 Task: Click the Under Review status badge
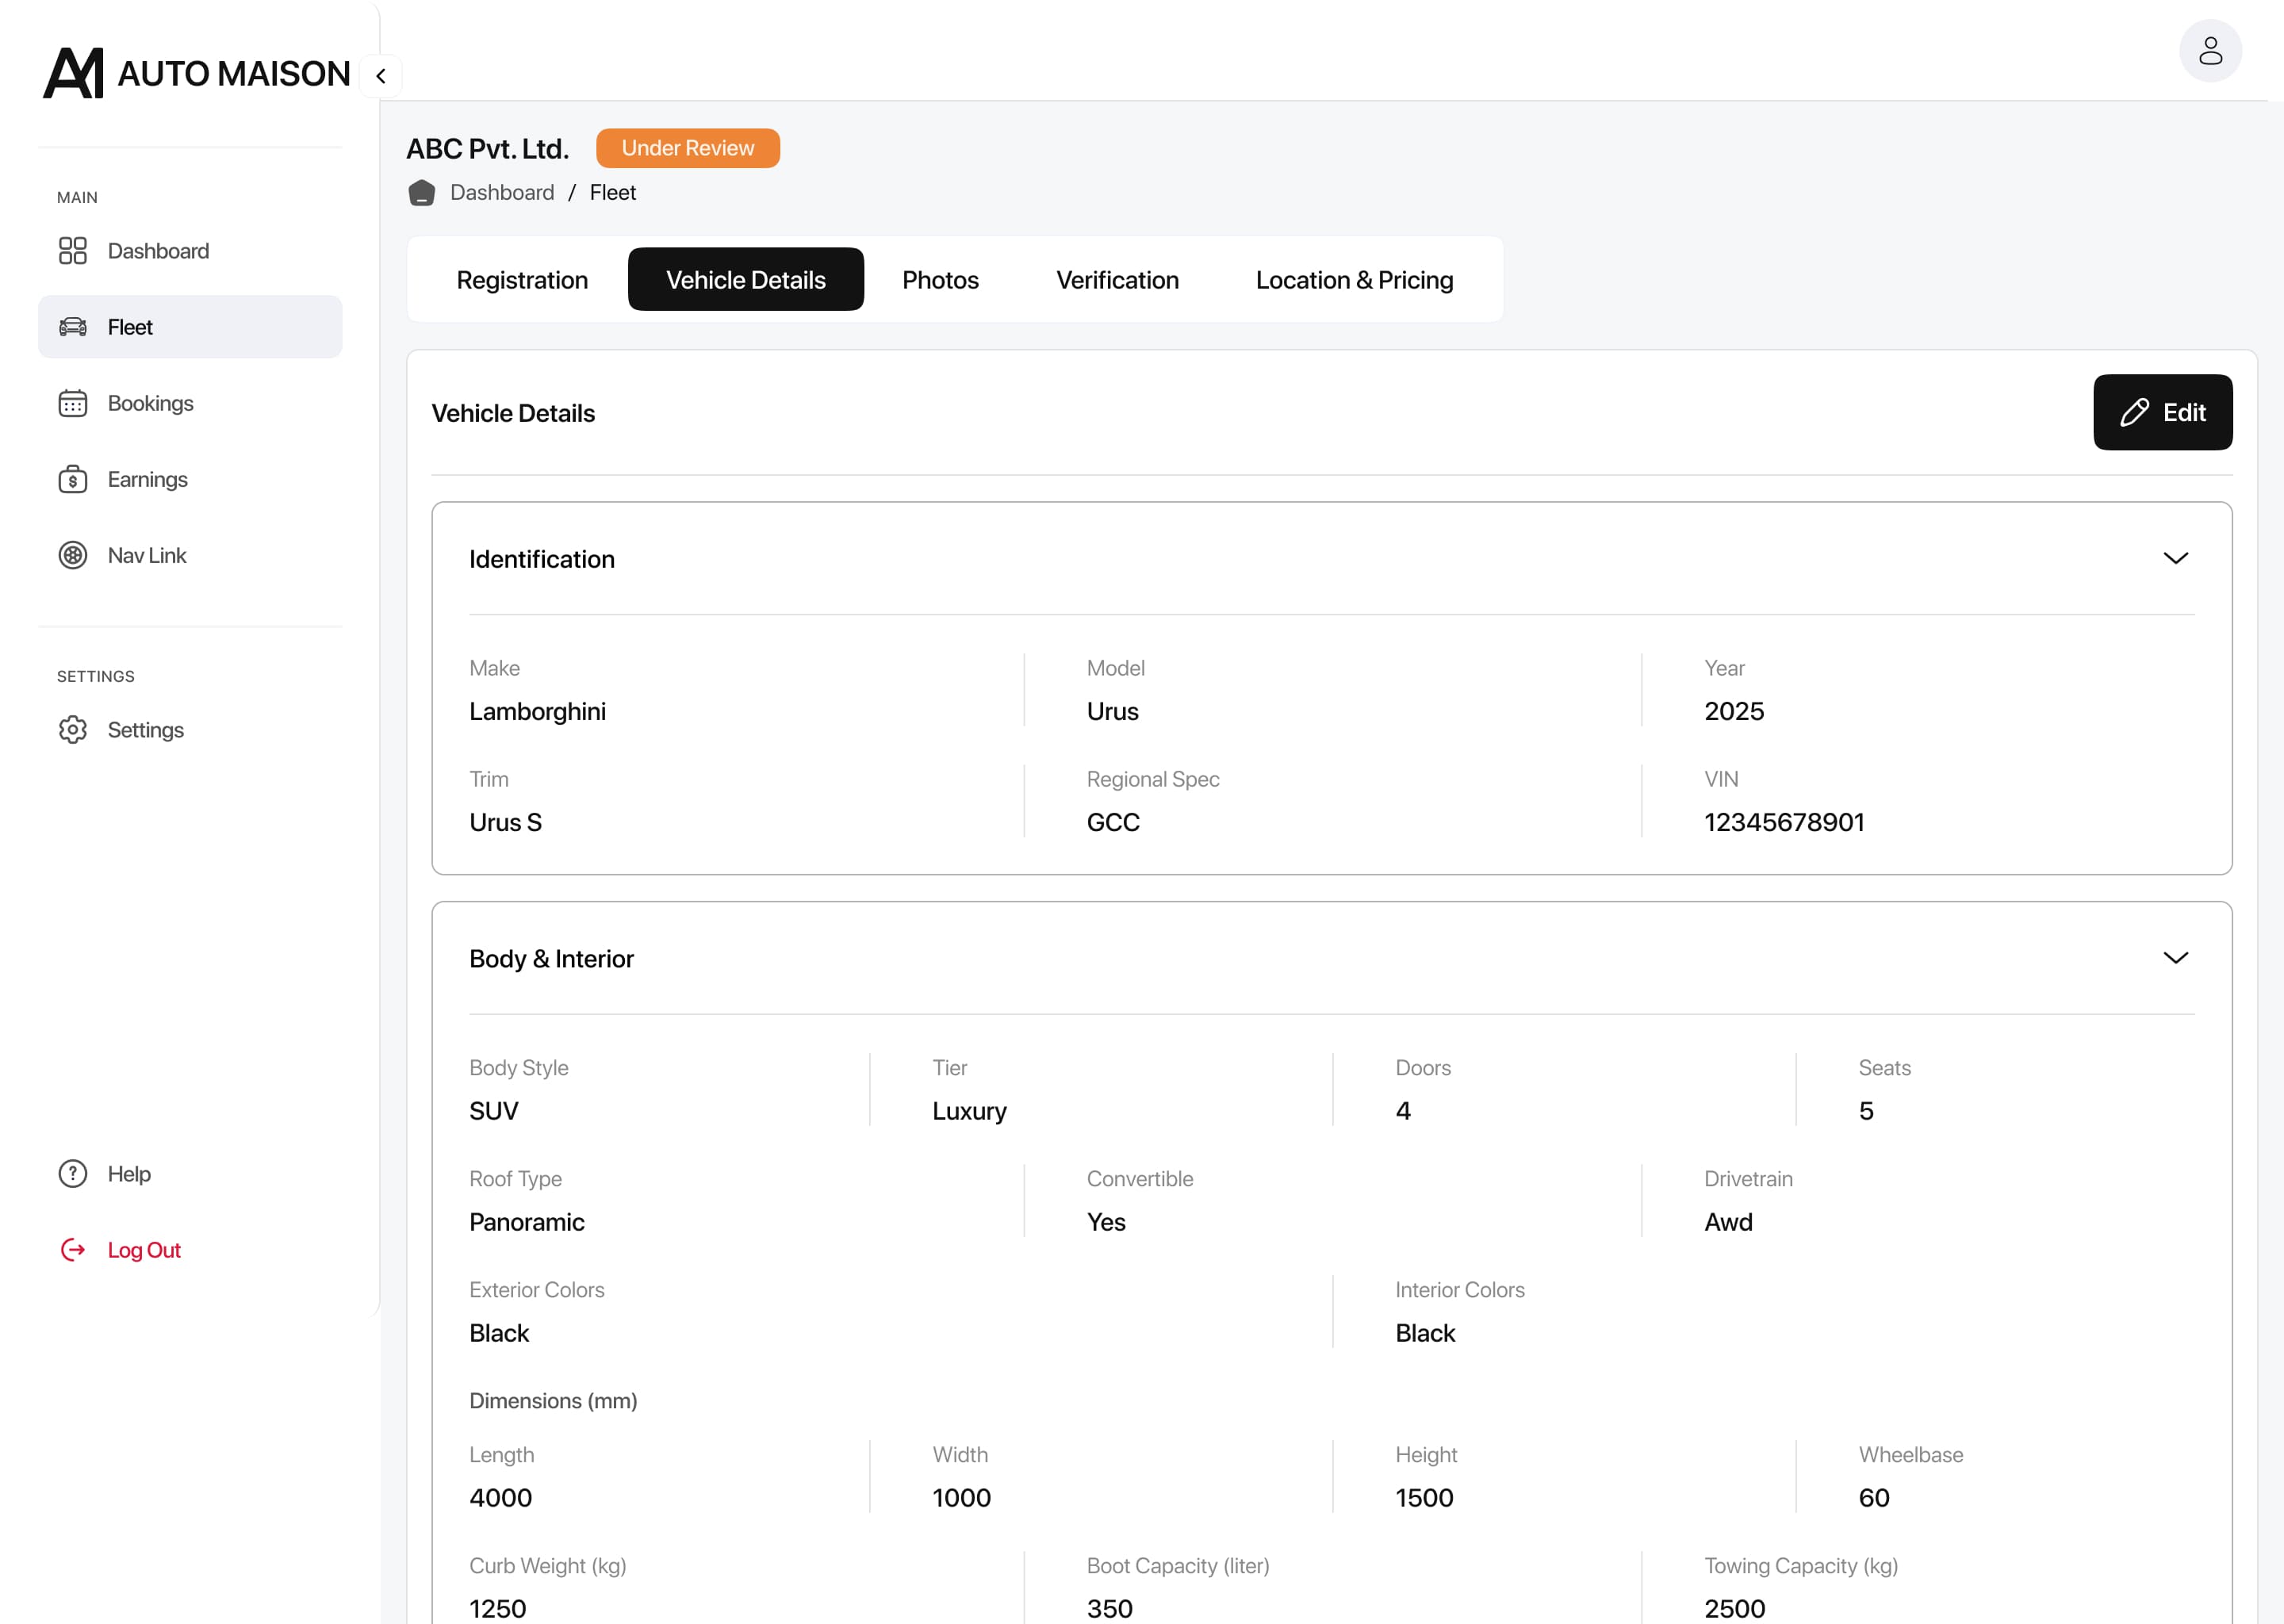687,148
